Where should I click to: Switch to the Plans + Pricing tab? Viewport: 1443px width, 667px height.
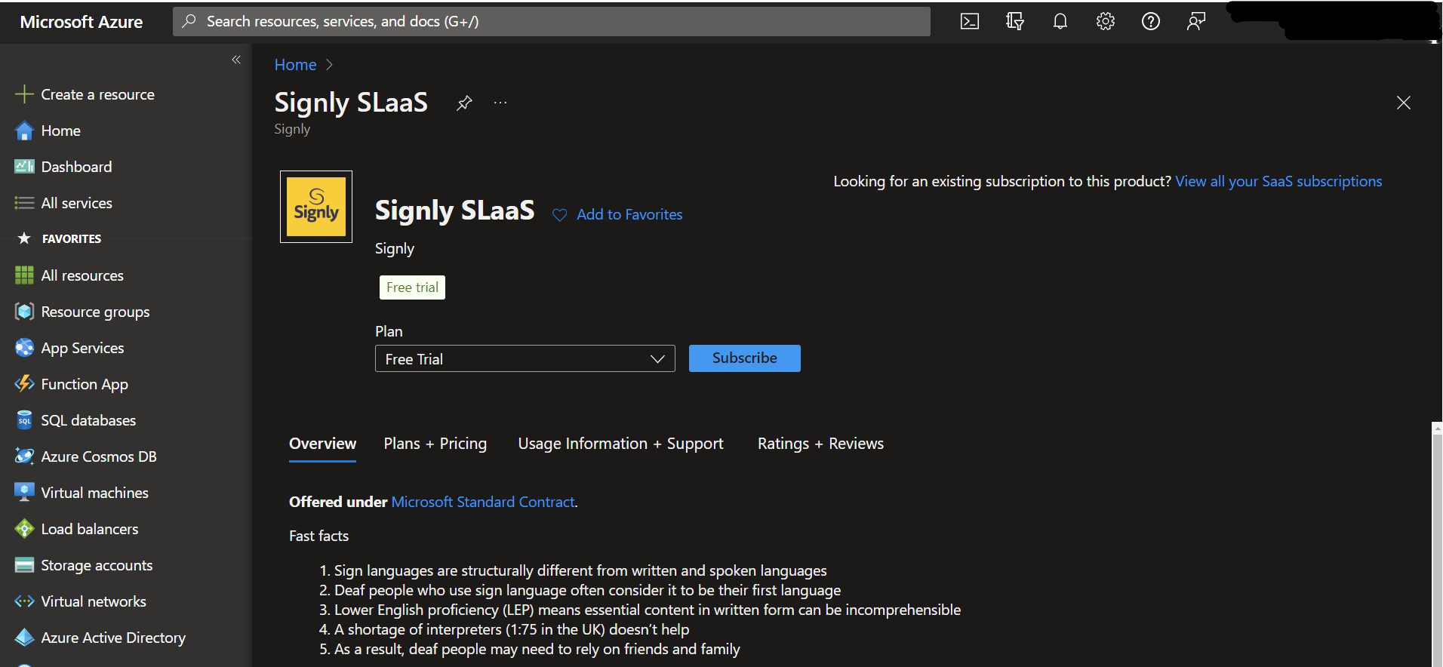[x=435, y=444]
